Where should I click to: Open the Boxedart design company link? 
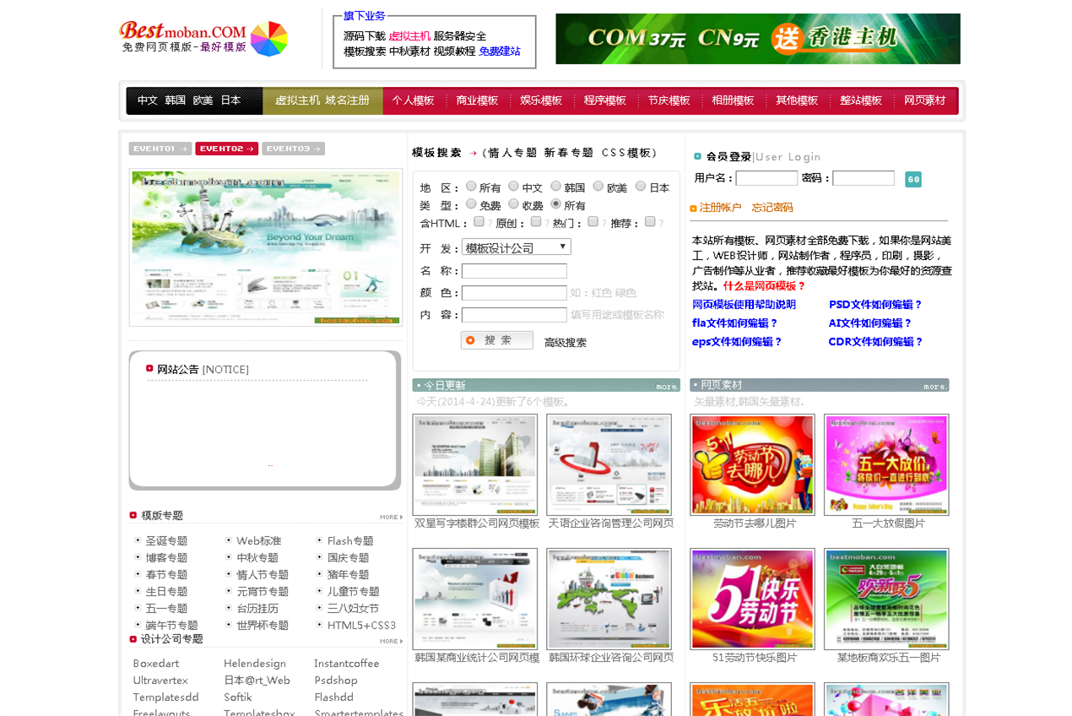[x=156, y=664]
